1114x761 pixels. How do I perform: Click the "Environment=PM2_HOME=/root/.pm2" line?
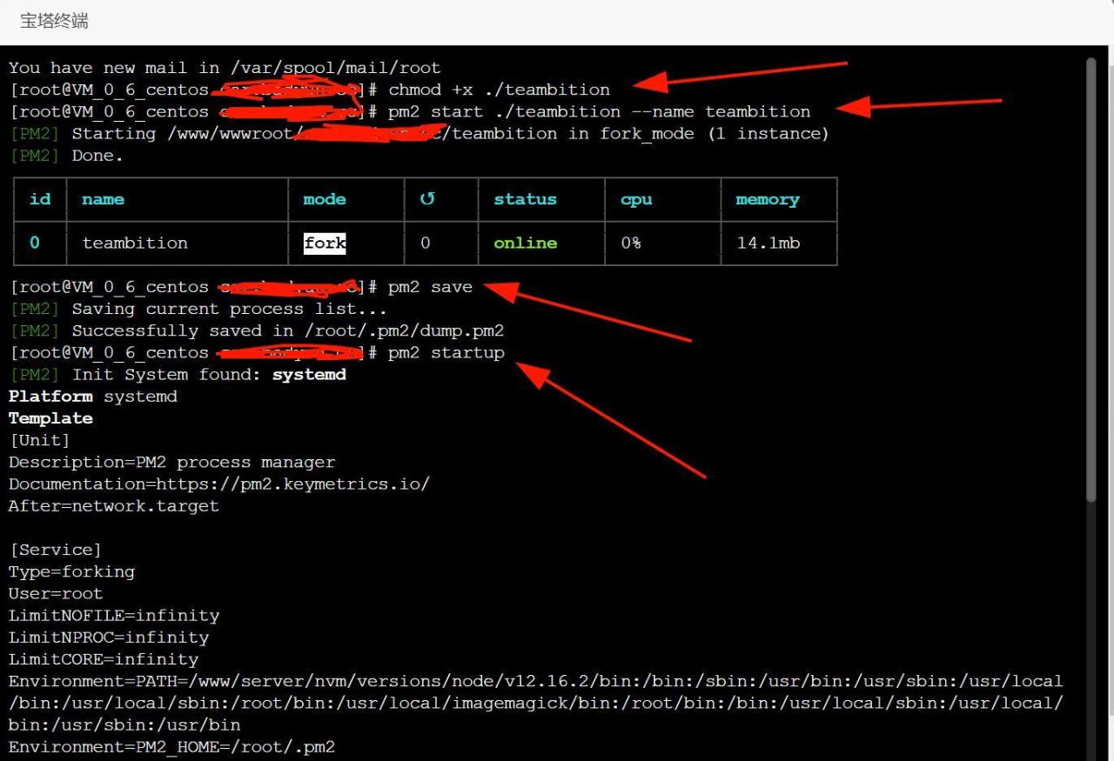[x=171, y=747]
